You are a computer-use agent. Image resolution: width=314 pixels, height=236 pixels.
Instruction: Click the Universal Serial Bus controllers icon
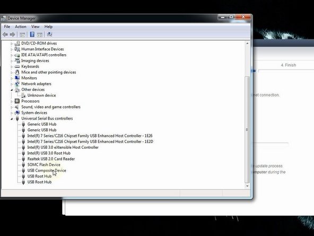pyautogui.click(x=18, y=119)
